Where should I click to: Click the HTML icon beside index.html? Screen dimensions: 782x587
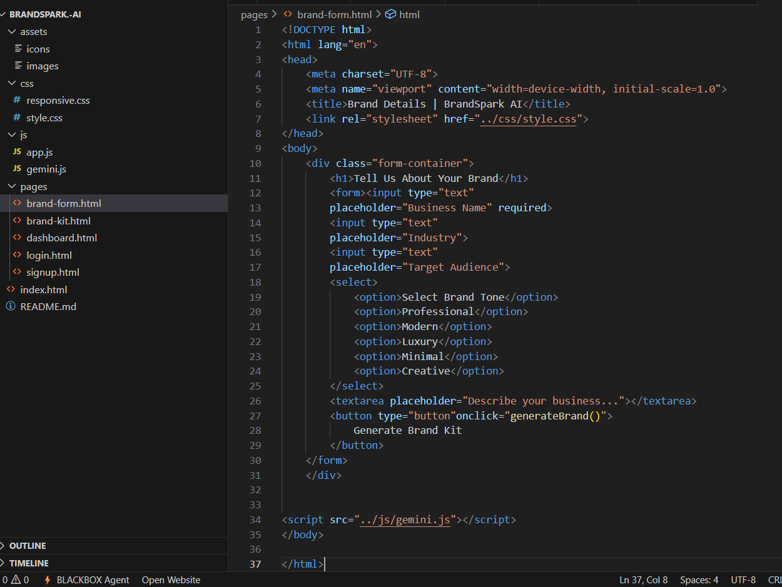click(11, 289)
